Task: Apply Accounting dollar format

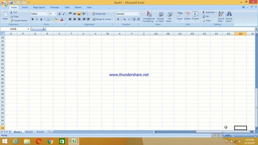Action: [x=118, y=19]
